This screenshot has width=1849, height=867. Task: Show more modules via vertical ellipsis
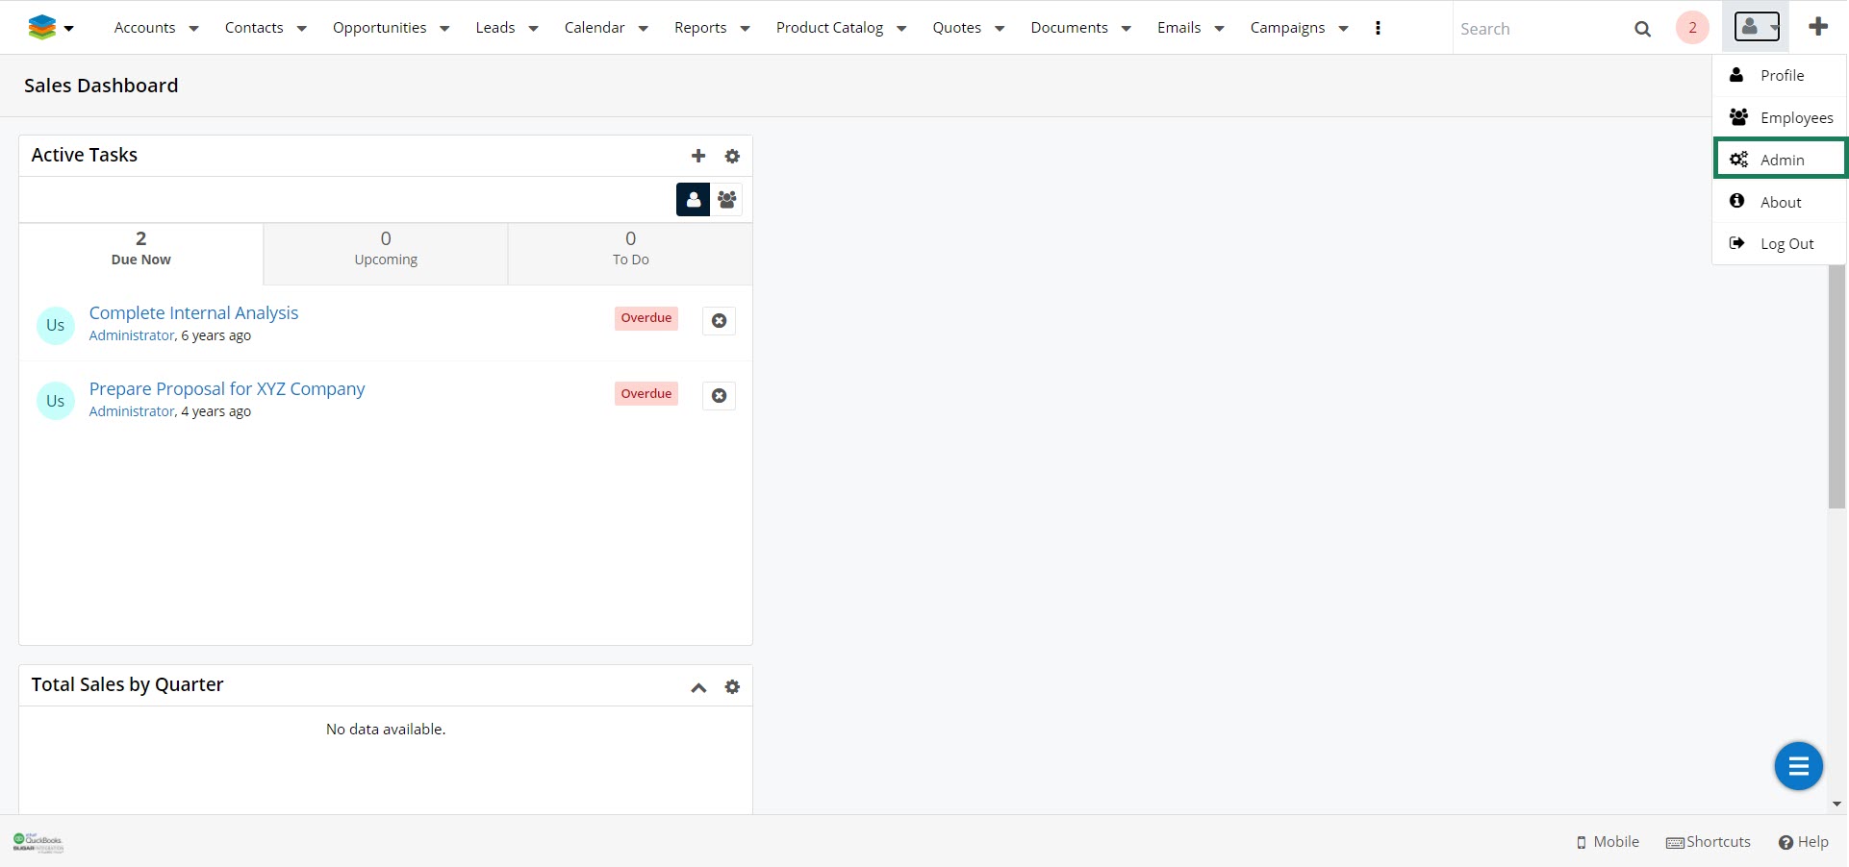[x=1378, y=28]
